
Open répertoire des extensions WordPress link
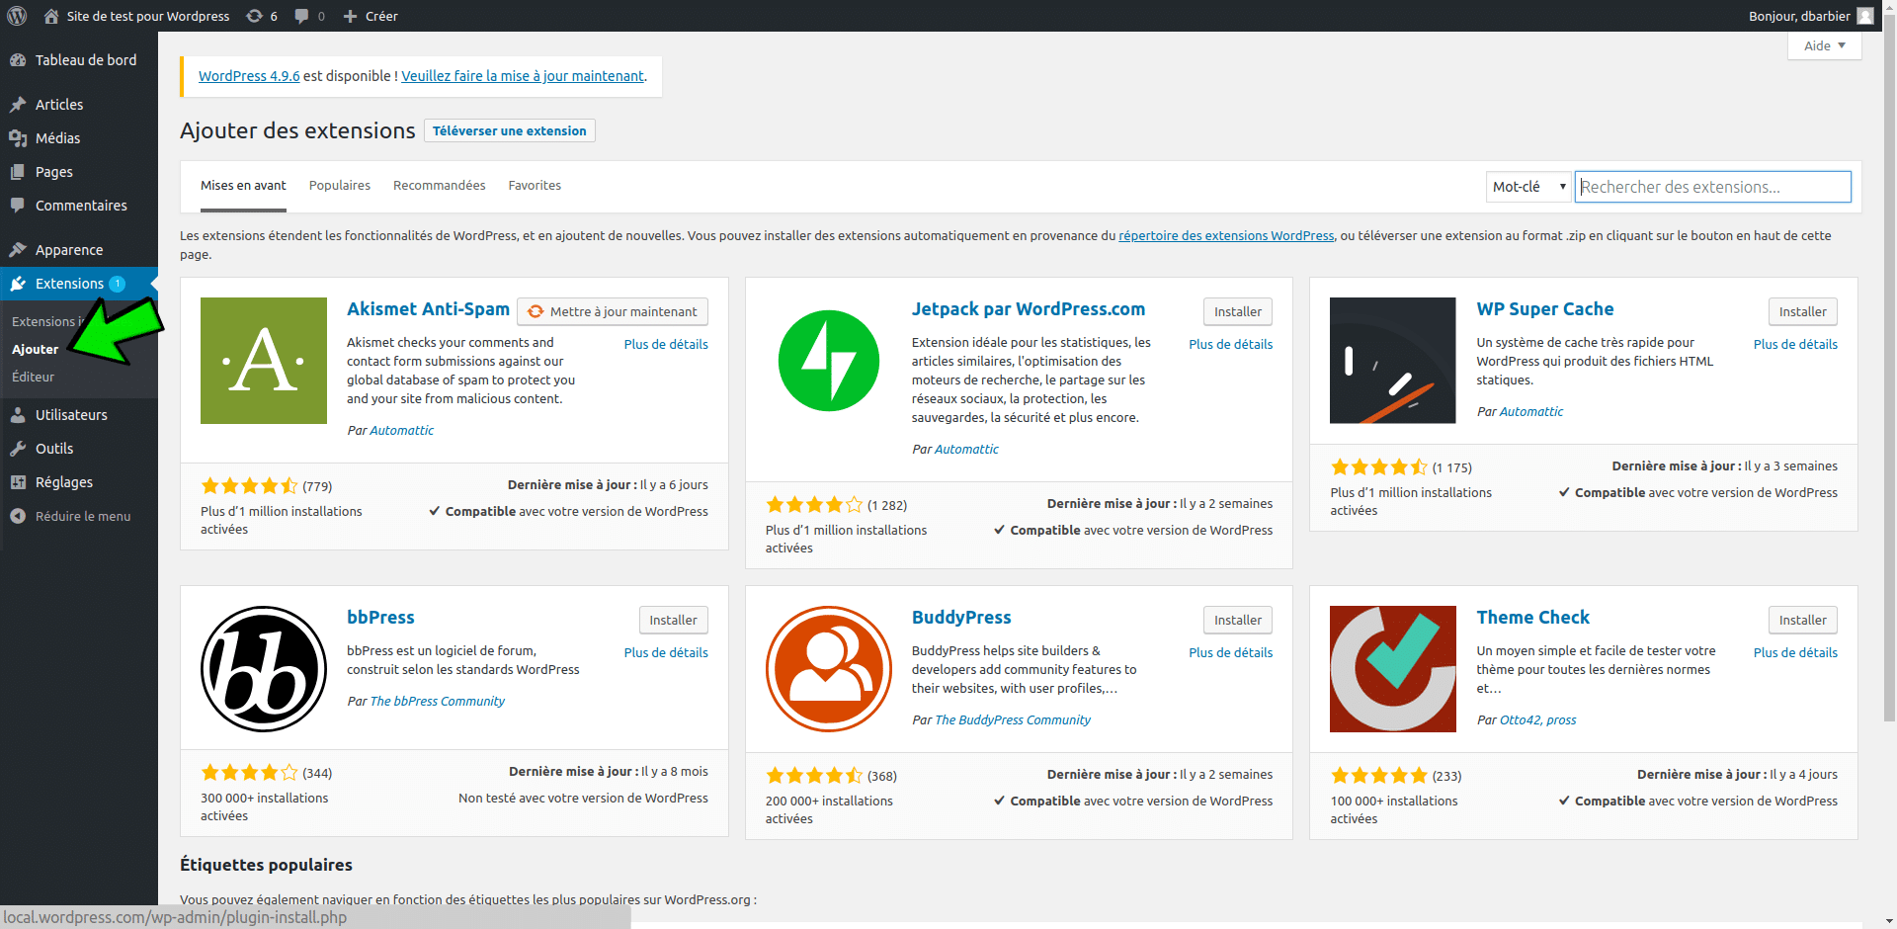tap(1226, 235)
